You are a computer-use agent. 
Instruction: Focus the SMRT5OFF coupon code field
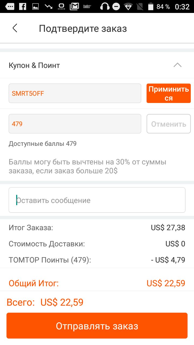[75, 93]
